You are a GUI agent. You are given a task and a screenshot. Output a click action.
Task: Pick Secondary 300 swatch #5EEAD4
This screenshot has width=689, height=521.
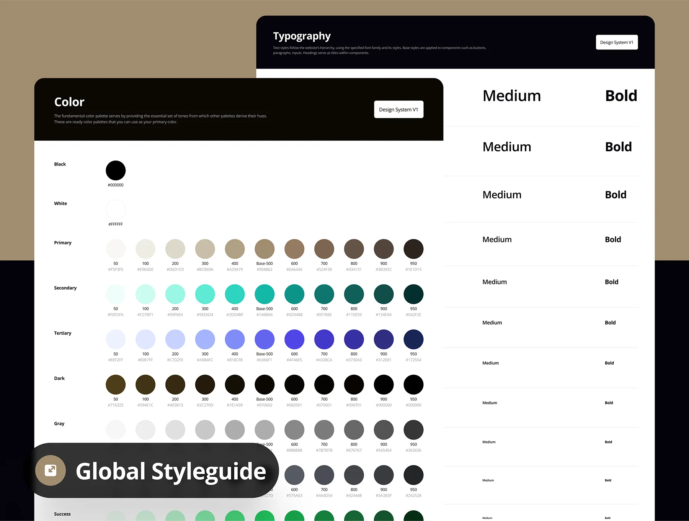coord(205,294)
